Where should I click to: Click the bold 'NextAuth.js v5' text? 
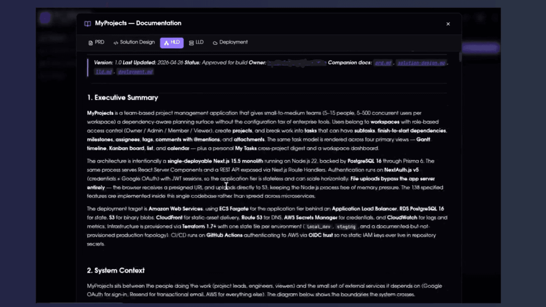tap(401, 170)
